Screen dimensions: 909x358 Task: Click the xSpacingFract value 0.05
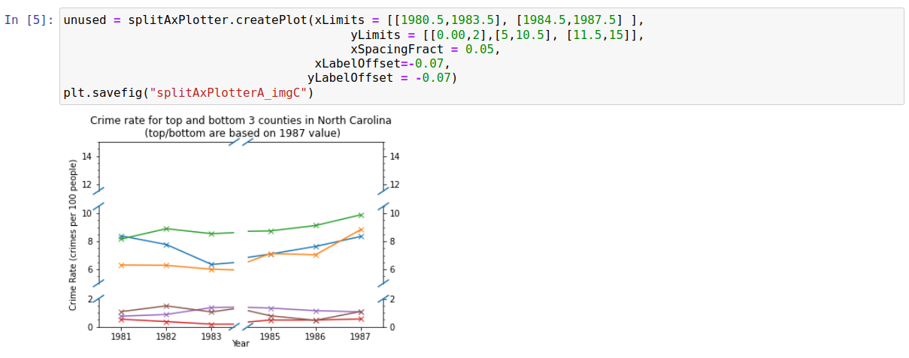pyautogui.click(x=482, y=49)
